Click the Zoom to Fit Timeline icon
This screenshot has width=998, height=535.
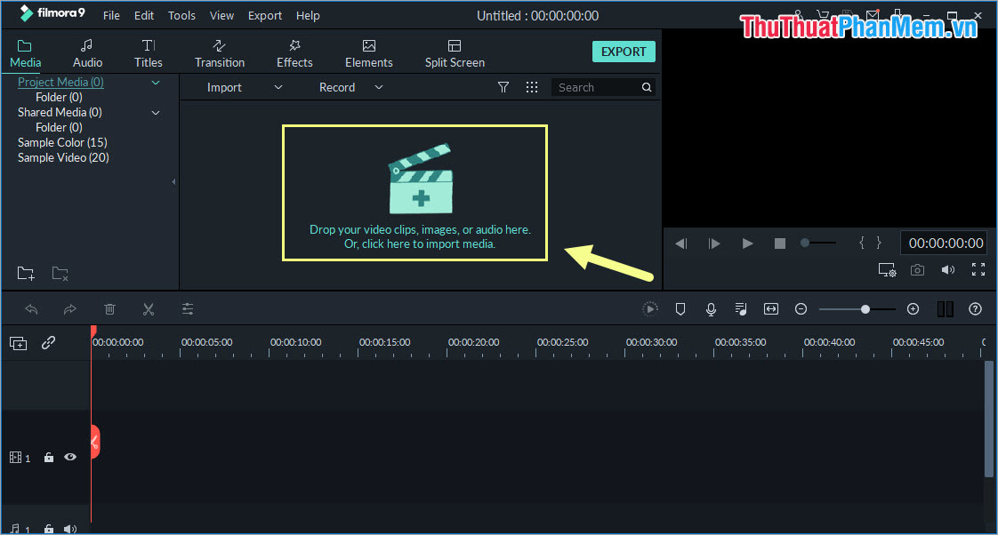tap(770, 308)
